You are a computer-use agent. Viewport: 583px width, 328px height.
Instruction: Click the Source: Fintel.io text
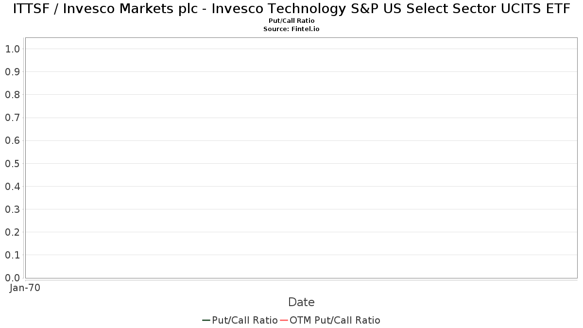tap(291, 29)
